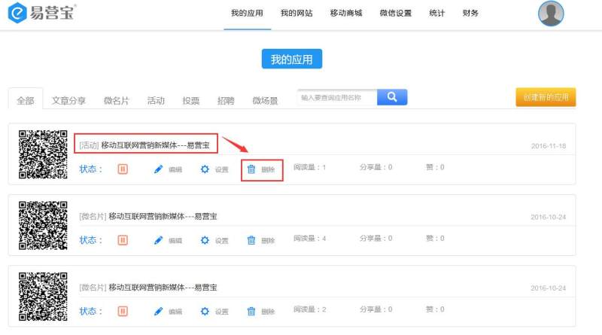Click trash delete icon in [活动] row
Screen dimensions: 602x335
[251, 169]
